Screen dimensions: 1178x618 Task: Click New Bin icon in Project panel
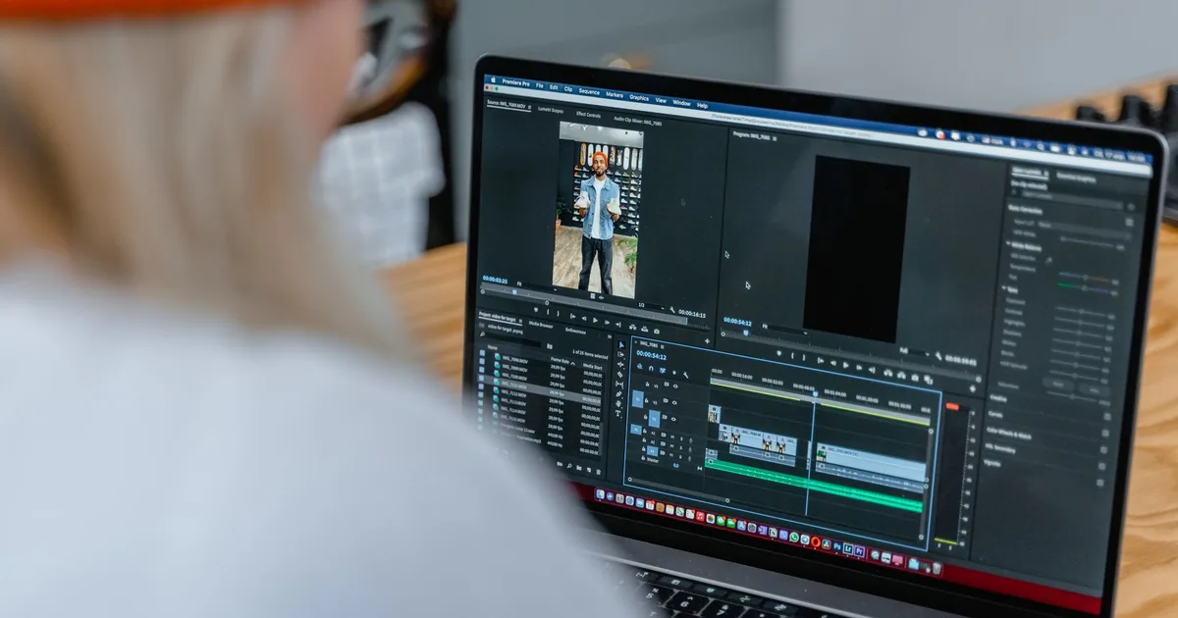click(x=579, y=468)
